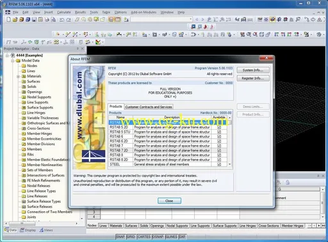This screenshot has width=328, height=242.
Task: Click the Close button in About dialog
Action: point(169,201)
